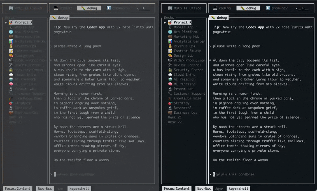Toggle keys→shell mode
The image size is (317, 191).
tap(238, 188)
